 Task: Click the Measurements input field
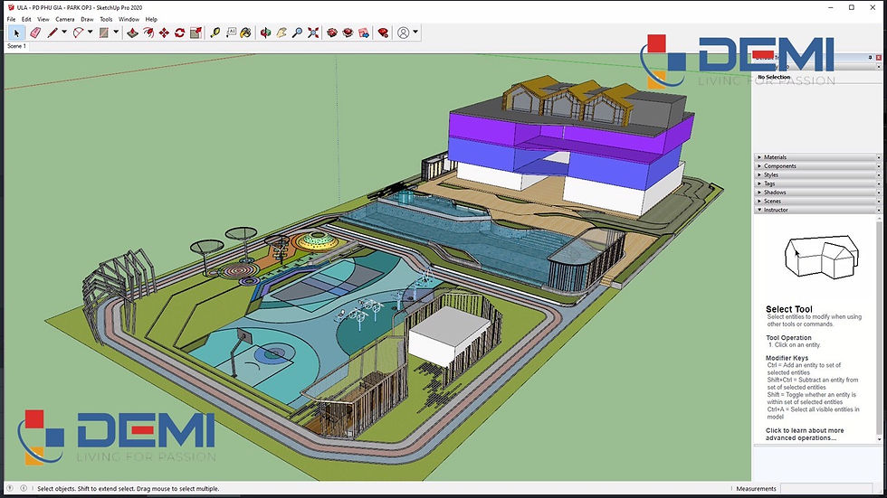coord(826,488)
